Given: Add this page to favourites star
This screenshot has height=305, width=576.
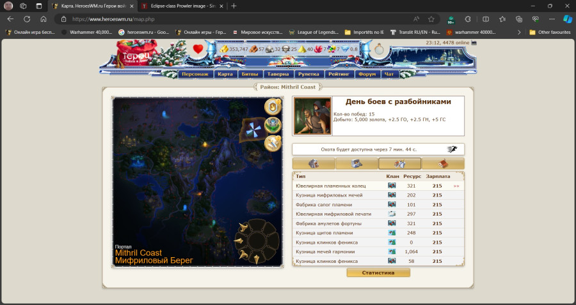Looking at the screenshot, I should click(431, 19).
